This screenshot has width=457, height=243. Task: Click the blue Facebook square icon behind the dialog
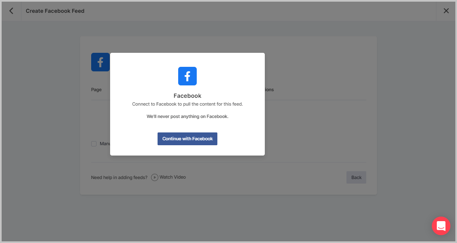(x=100, y=62)
